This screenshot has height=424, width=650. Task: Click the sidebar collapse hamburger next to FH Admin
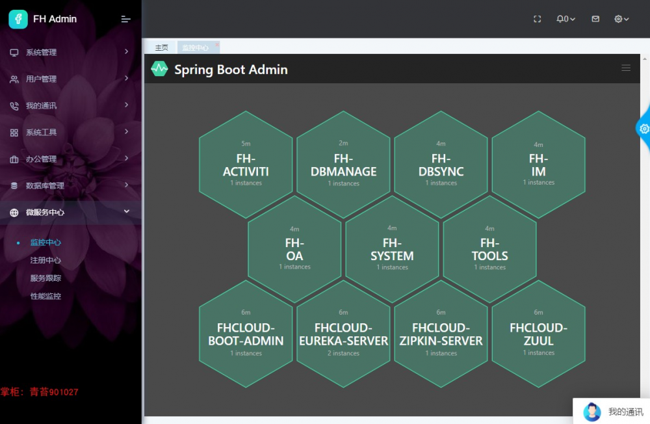125,19
